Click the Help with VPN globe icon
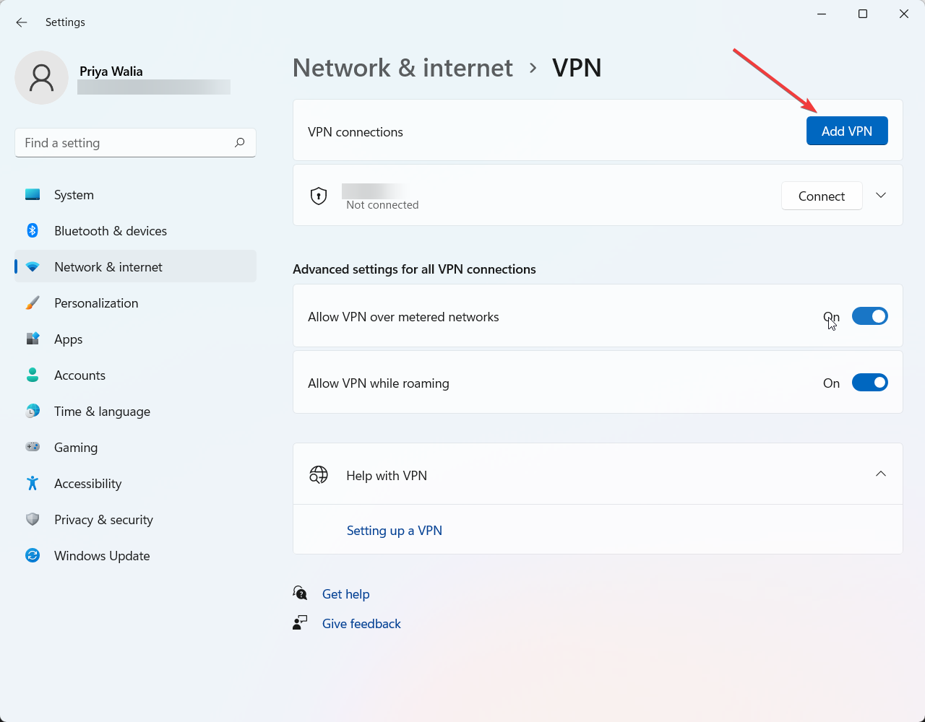The height and width of the screenshot is (722, 925). (319, 474)
